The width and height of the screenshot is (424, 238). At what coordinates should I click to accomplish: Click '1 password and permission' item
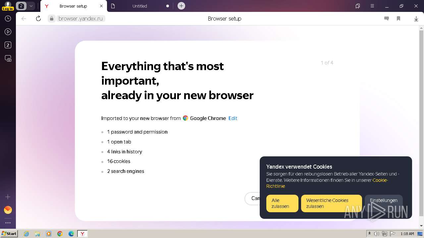[x=137, y=132]
